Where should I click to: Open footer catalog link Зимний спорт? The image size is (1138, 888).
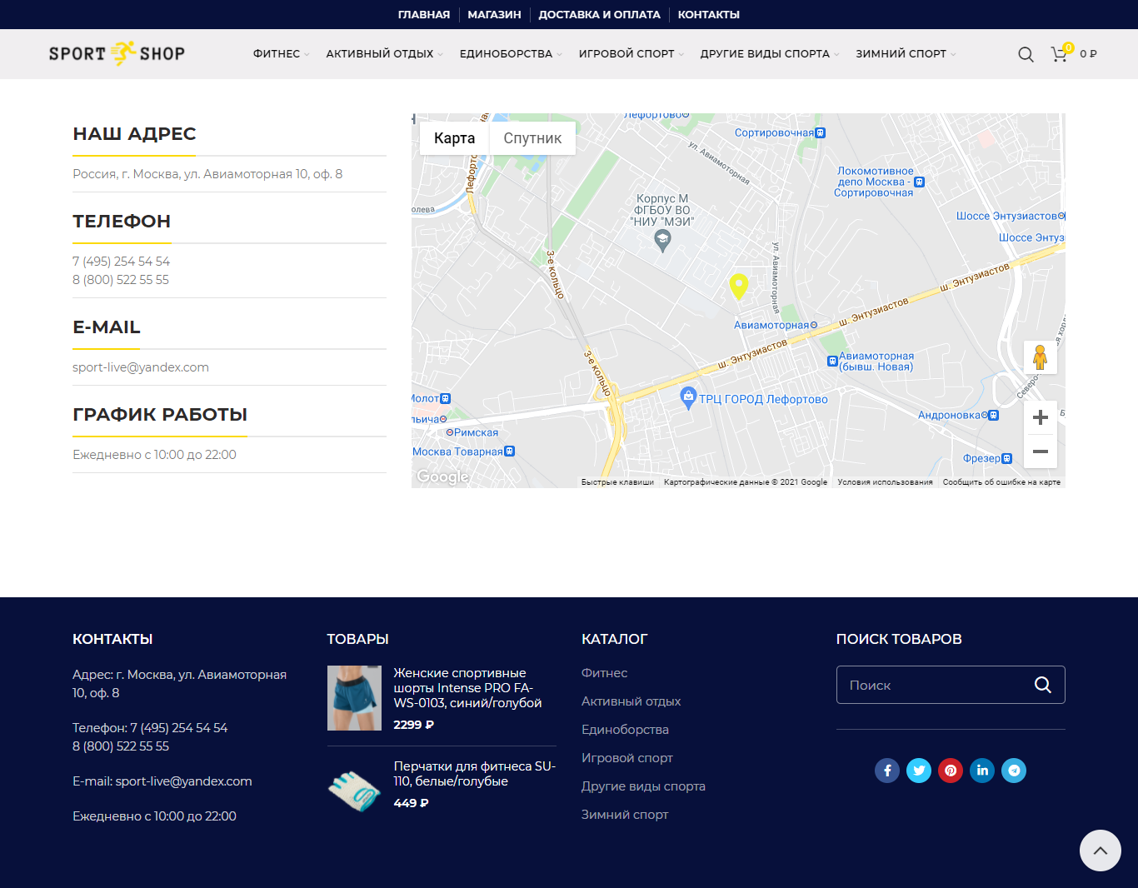[625, 815]
